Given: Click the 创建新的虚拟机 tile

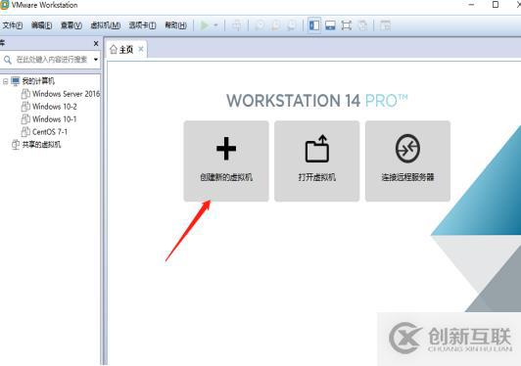Looking at the screenshot, I should [x=226, y=161].
